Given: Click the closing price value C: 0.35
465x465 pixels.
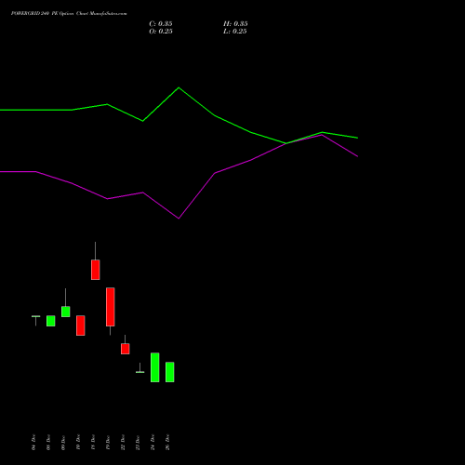Looking at the screenshot, I should pyautogui.click(x=161, y=24).
